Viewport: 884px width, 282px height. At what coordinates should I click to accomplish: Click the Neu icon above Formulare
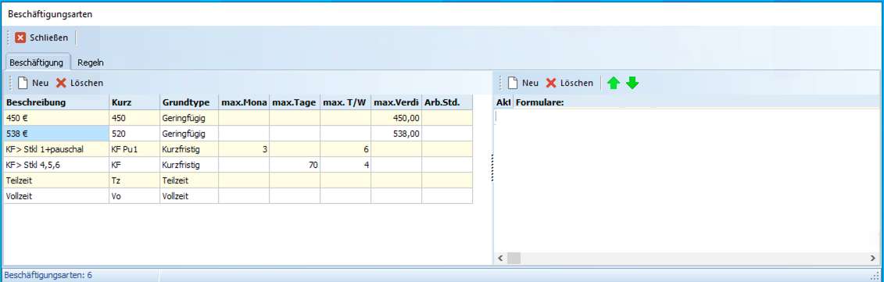(x=513, y=83)
